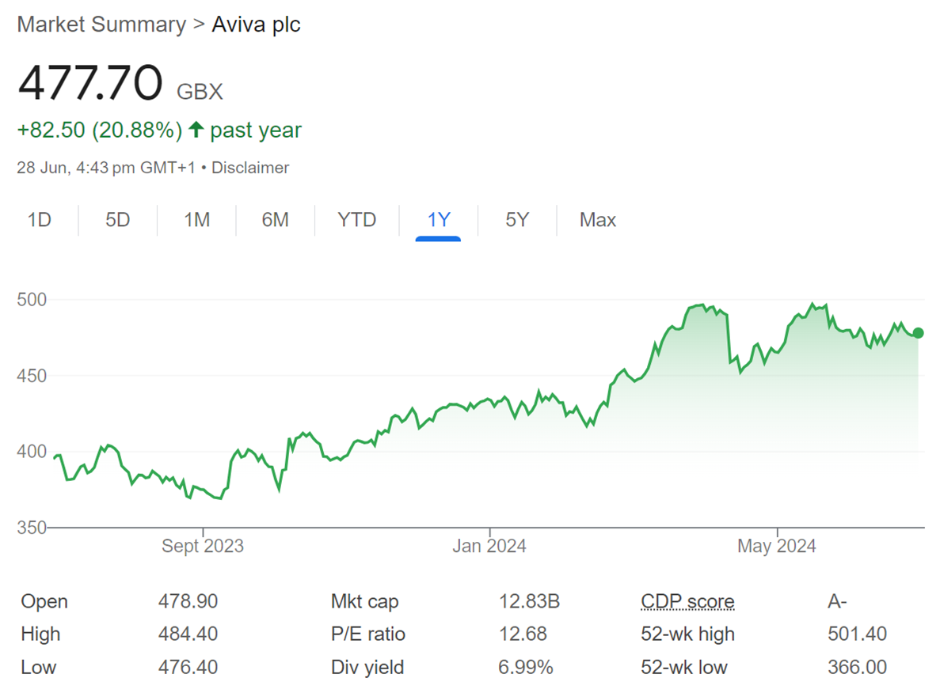Screen dimensions: 940x693
Task: Click the High value 484.40
Action: pyautogui.click(x=188, y=634)
